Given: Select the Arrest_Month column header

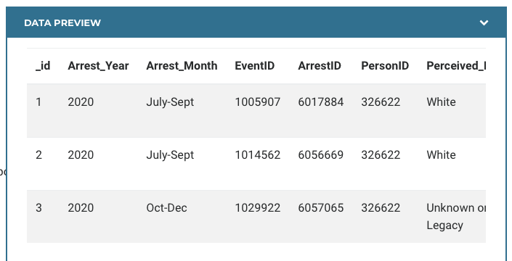Looking at the screenshot, I should [x=182, y=66].
